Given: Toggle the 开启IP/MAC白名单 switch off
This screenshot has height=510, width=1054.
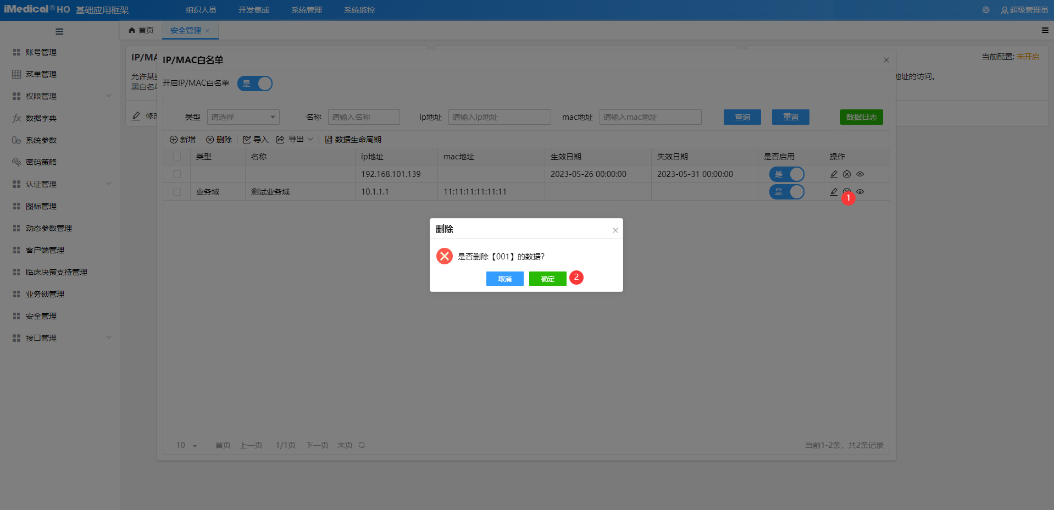Looking at the screenshot, I should [x=255, y=84].
